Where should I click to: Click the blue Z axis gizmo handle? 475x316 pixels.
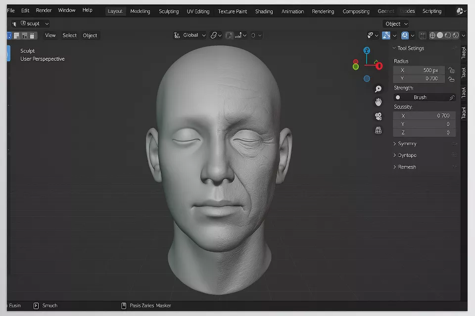[x=367, y=50]
